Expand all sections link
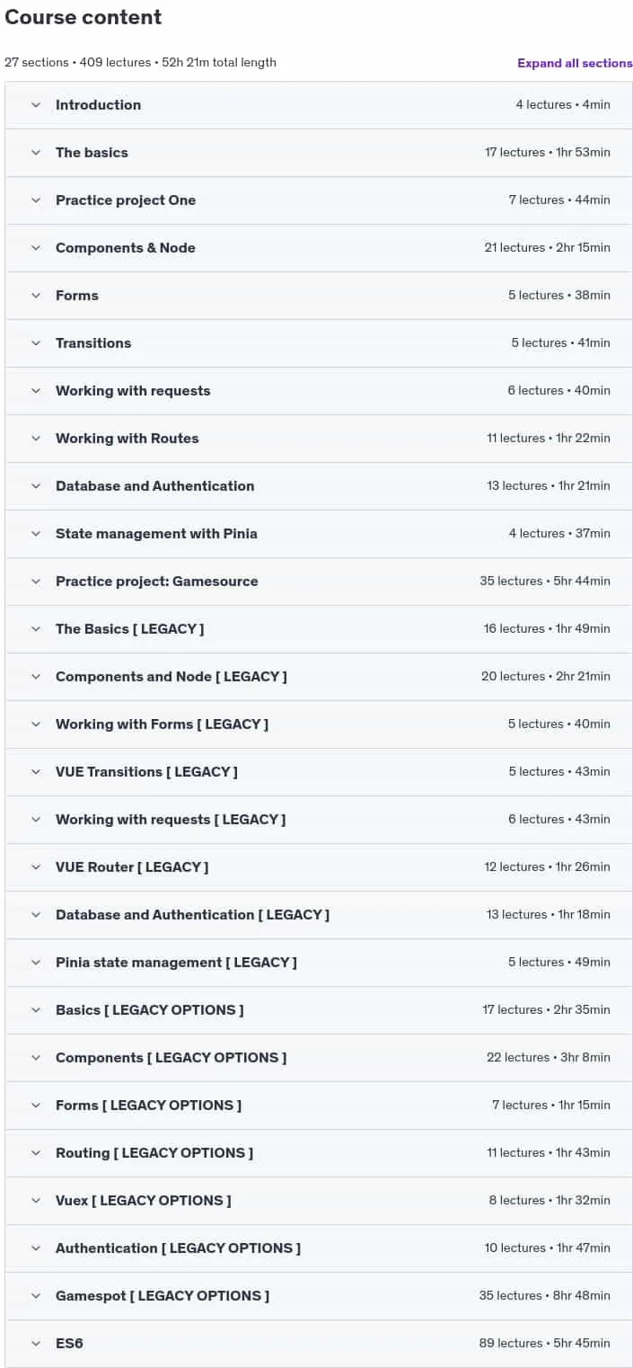 (x=575, y=63)
